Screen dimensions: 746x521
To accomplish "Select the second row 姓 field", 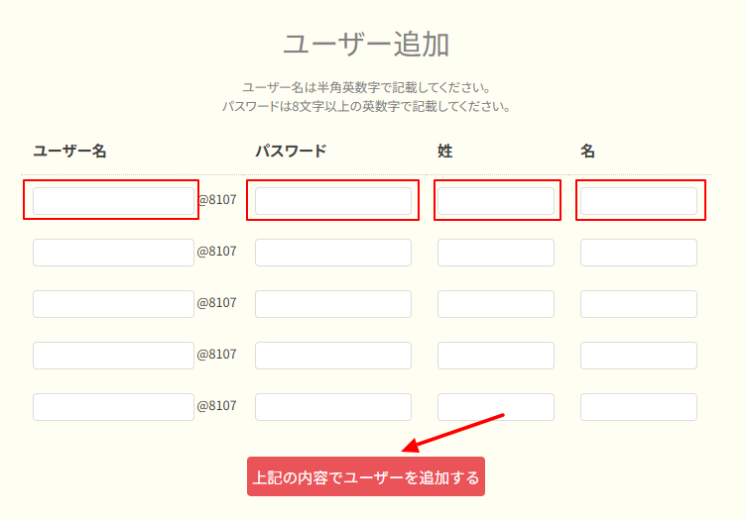I will click(x=495, y=253).
